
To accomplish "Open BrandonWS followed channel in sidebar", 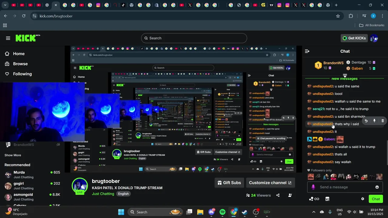I will click(x=32, y=145).
